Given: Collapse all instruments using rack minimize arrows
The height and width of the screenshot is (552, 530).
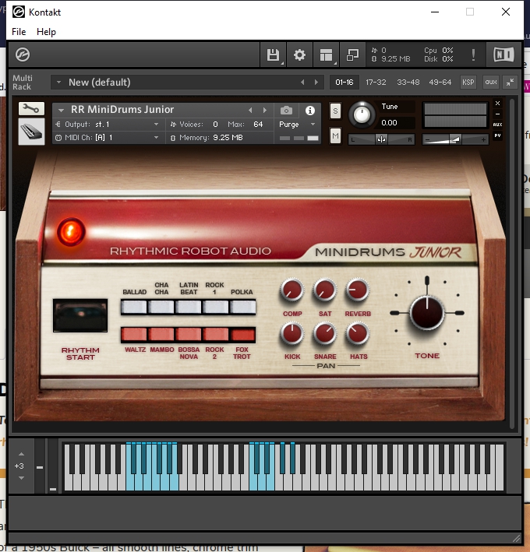Looking at the screenshot, I should point(510,82).
